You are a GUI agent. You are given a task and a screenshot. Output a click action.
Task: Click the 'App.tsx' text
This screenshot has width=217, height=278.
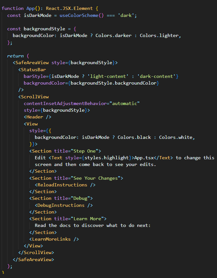click(144, 158)
